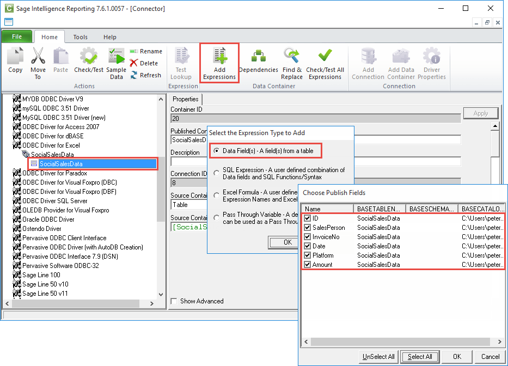Minimize the inner Connector child window
The image size is (508, 366).
pyautogui.click(x=476, y=22)
